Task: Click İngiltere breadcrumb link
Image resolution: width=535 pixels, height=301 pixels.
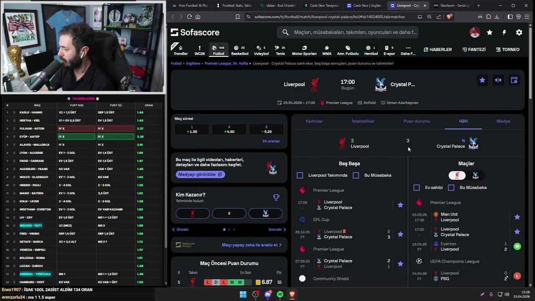Action: 193,64
